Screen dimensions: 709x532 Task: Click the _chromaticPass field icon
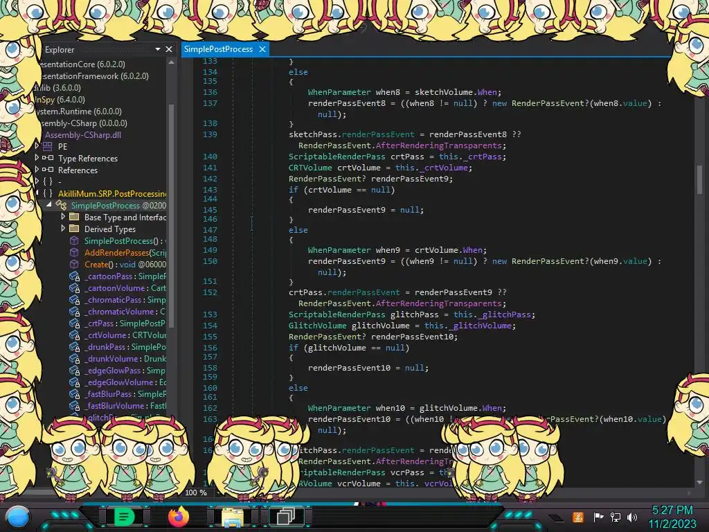coord(74,299)
